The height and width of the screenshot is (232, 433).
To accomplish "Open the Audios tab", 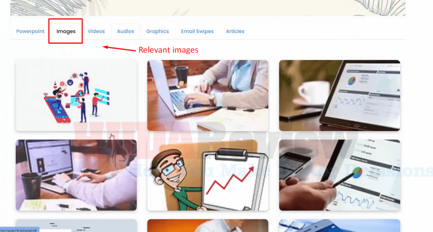I will pyautogui.click(x=125, y=31).
